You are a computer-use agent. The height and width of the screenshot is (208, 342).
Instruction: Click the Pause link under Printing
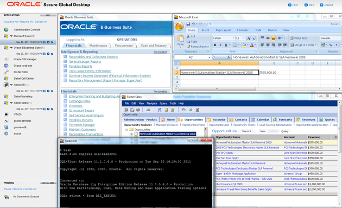pyautogui.click(x=8, y=189)
